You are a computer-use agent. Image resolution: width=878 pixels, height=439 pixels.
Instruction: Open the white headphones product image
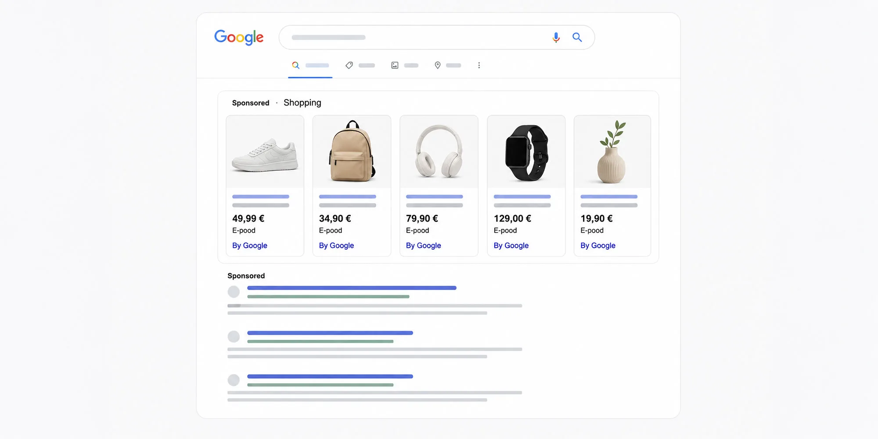coord(439,152)
